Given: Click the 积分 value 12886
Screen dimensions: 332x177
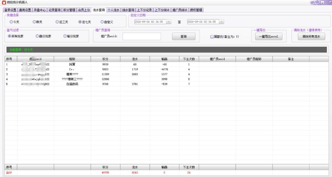Looking at the screenshot, I should (x=105, y=79).
